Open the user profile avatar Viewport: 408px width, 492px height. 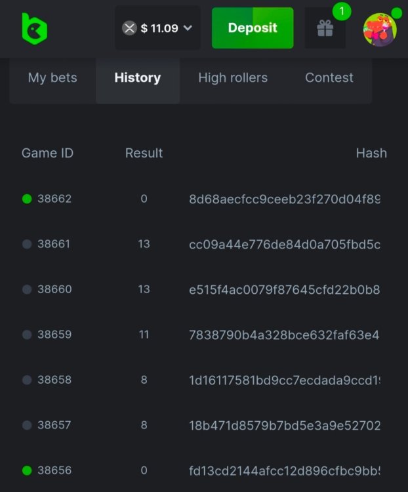pyautogui.click(x=380, y=29)
